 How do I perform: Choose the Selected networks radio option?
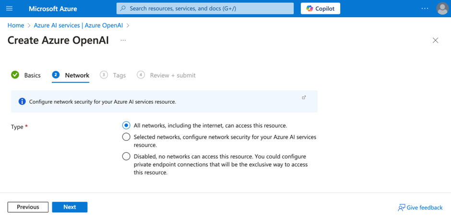tap(126, 137)
